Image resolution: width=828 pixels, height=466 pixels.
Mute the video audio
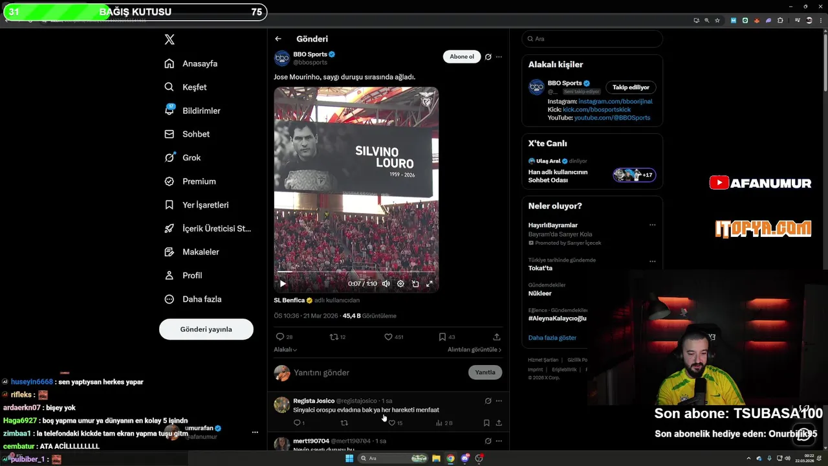point(386,283)
